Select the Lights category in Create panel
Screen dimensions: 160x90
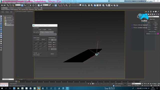point(150,14)
